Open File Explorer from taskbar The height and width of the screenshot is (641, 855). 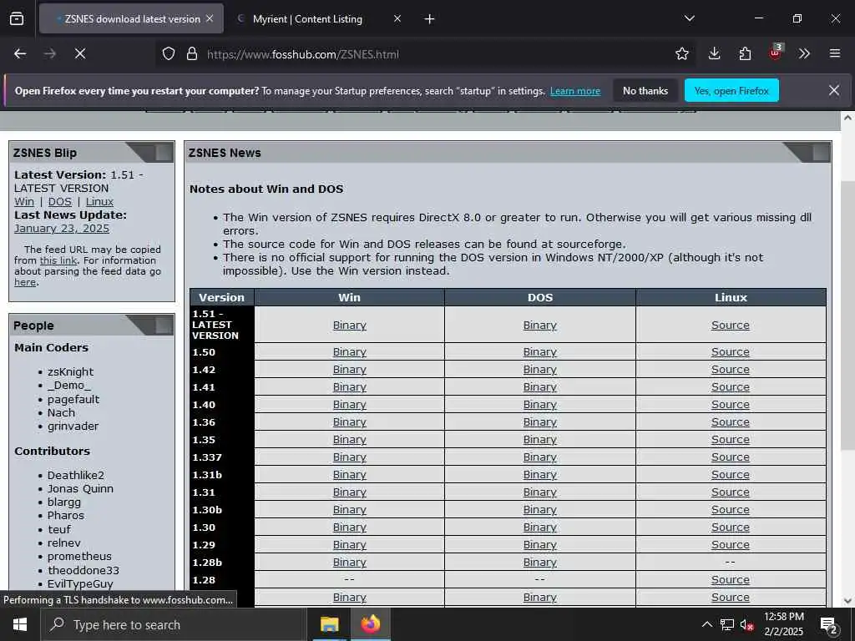click(x=329, y=624)
